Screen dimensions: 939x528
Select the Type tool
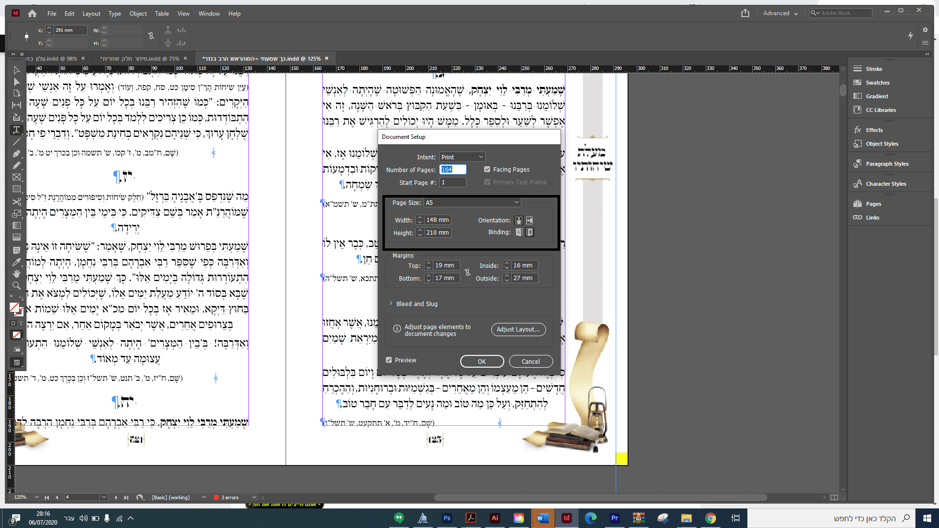(x=16, y=130)
